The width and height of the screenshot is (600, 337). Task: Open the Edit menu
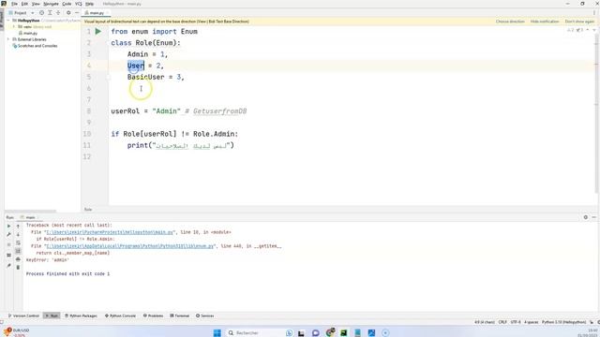point(24,4)
